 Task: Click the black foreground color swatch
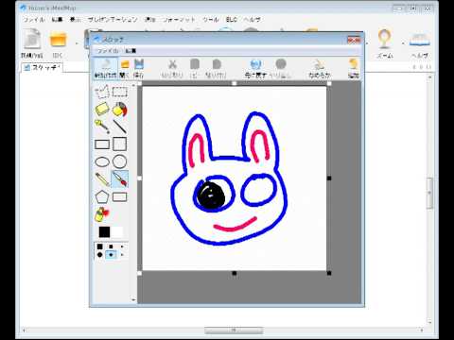[104, 232]
